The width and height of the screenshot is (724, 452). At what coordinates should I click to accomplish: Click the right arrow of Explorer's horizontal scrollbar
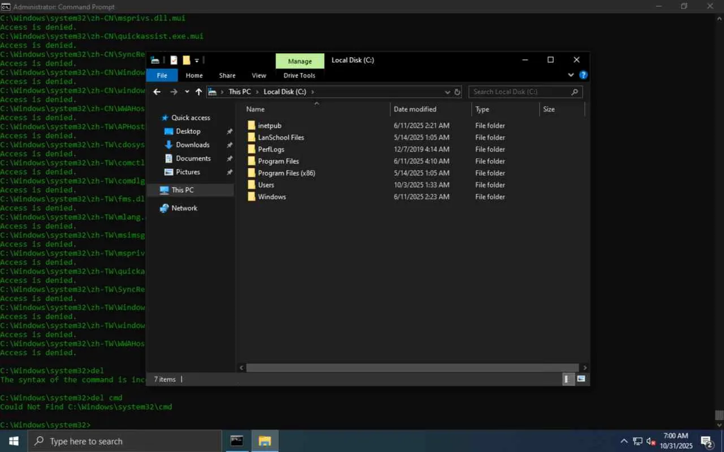[x=585, y=367]
